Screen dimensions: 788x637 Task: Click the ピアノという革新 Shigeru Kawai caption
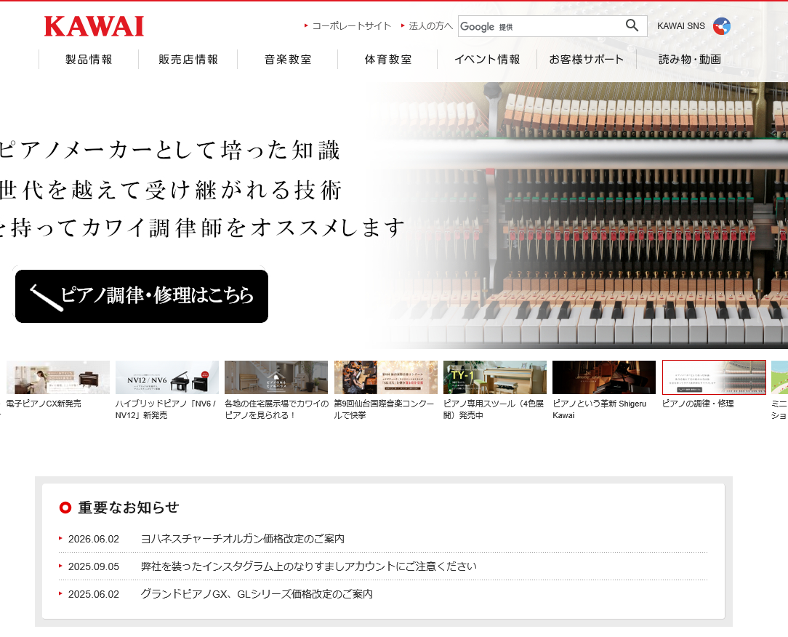coord(599,409)
